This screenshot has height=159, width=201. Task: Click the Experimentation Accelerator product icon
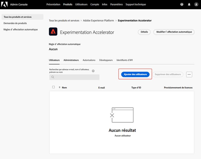pyautogui.click(x=53, y=32)
